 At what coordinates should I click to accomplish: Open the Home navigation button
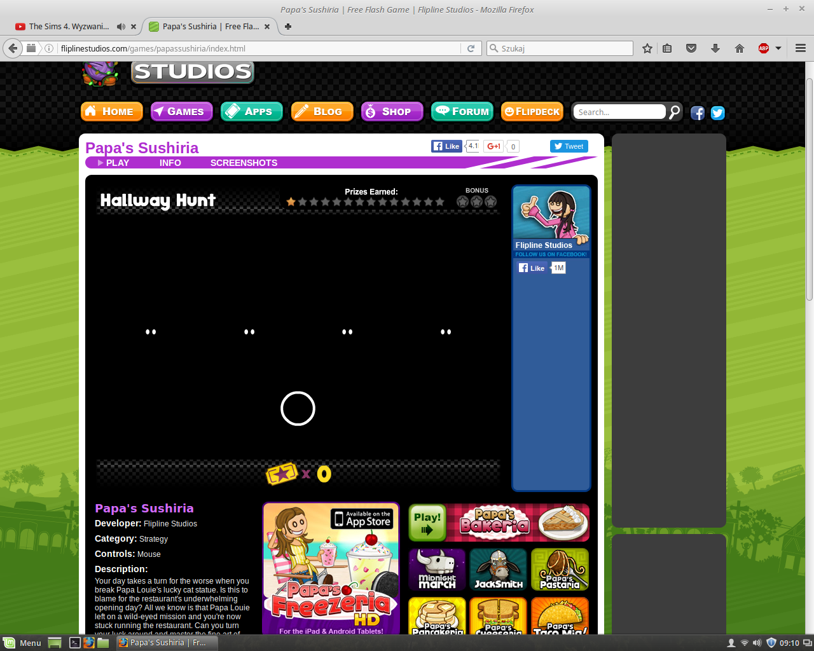tap(112, 111)
